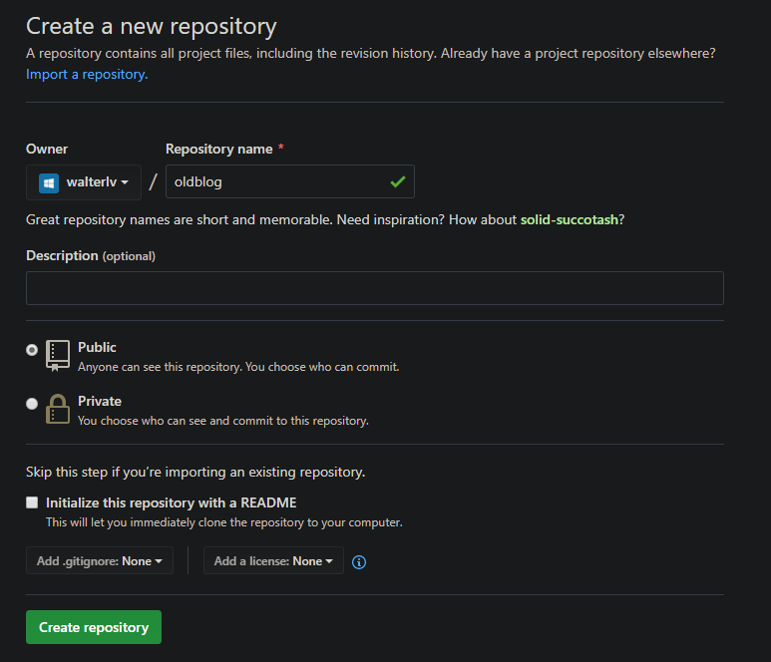Use the solid-succotash name suggestion
The height and width of the screenshot is (662, 771).
pyautogui.click(x=569, y=219)
